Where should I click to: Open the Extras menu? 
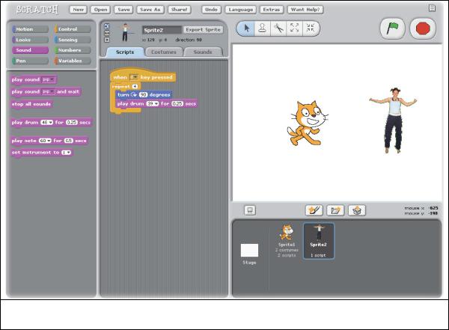[272, 10]
